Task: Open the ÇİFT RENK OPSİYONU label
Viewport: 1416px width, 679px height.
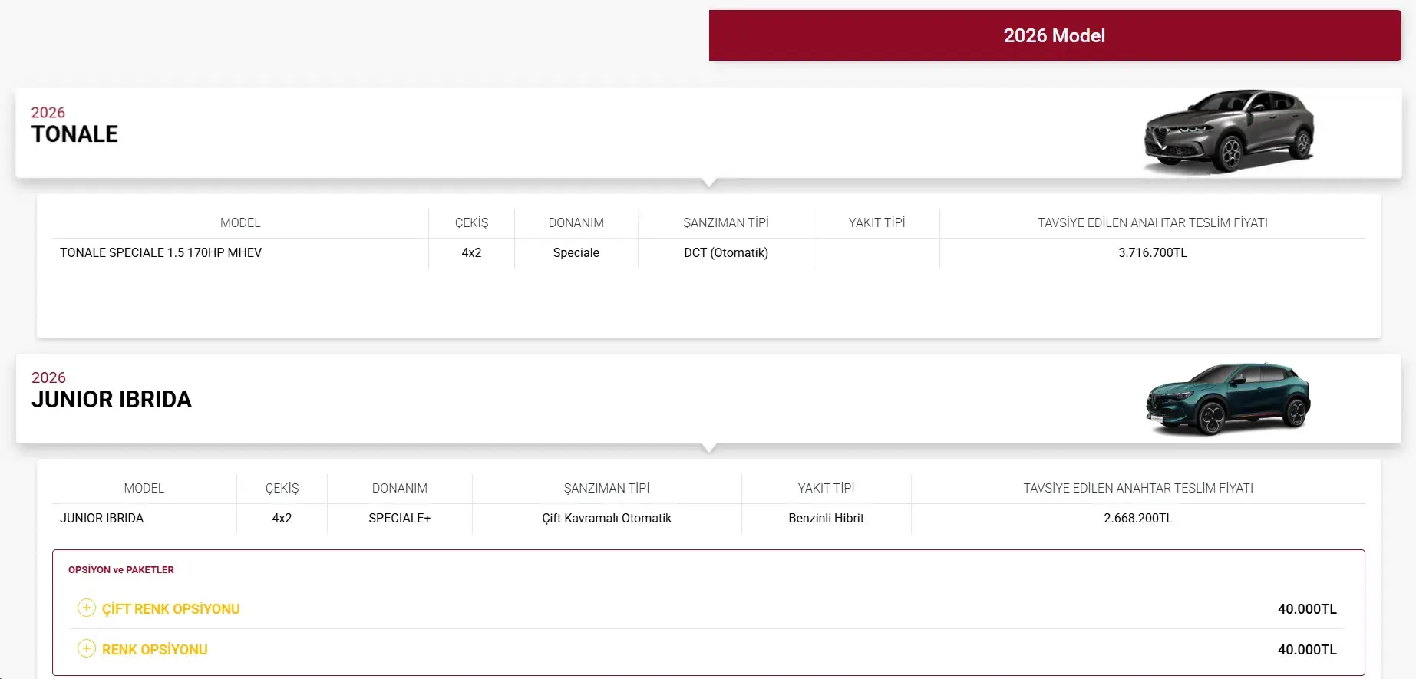Action: point(171,609)
